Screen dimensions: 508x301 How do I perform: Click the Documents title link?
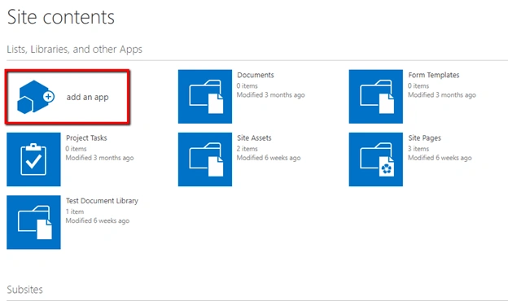[x=256, y=75]
